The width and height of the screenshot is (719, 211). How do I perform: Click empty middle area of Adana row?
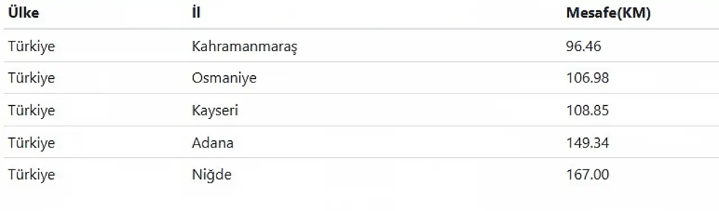click(393, 143)
